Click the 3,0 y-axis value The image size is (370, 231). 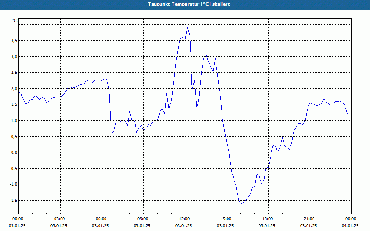[x=14, y=56]
